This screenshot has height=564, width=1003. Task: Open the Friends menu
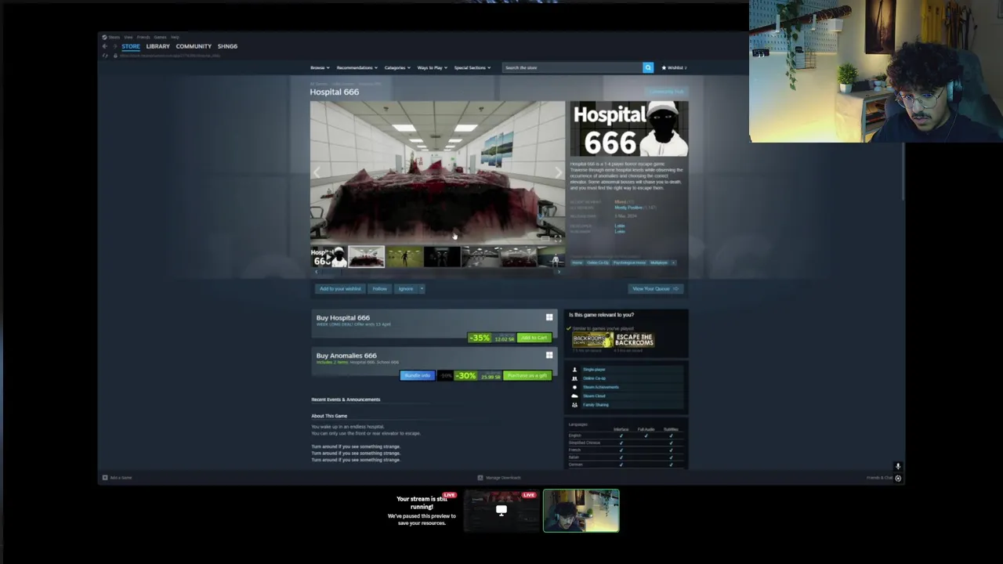click(143, 37)
